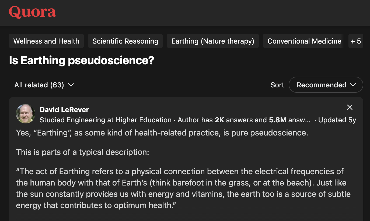Image resolution: width=370 pixels, height=221 pixels.
Task: Click the answer's first sentence about pure pseudoscience
Action: (x=162, y=133)
